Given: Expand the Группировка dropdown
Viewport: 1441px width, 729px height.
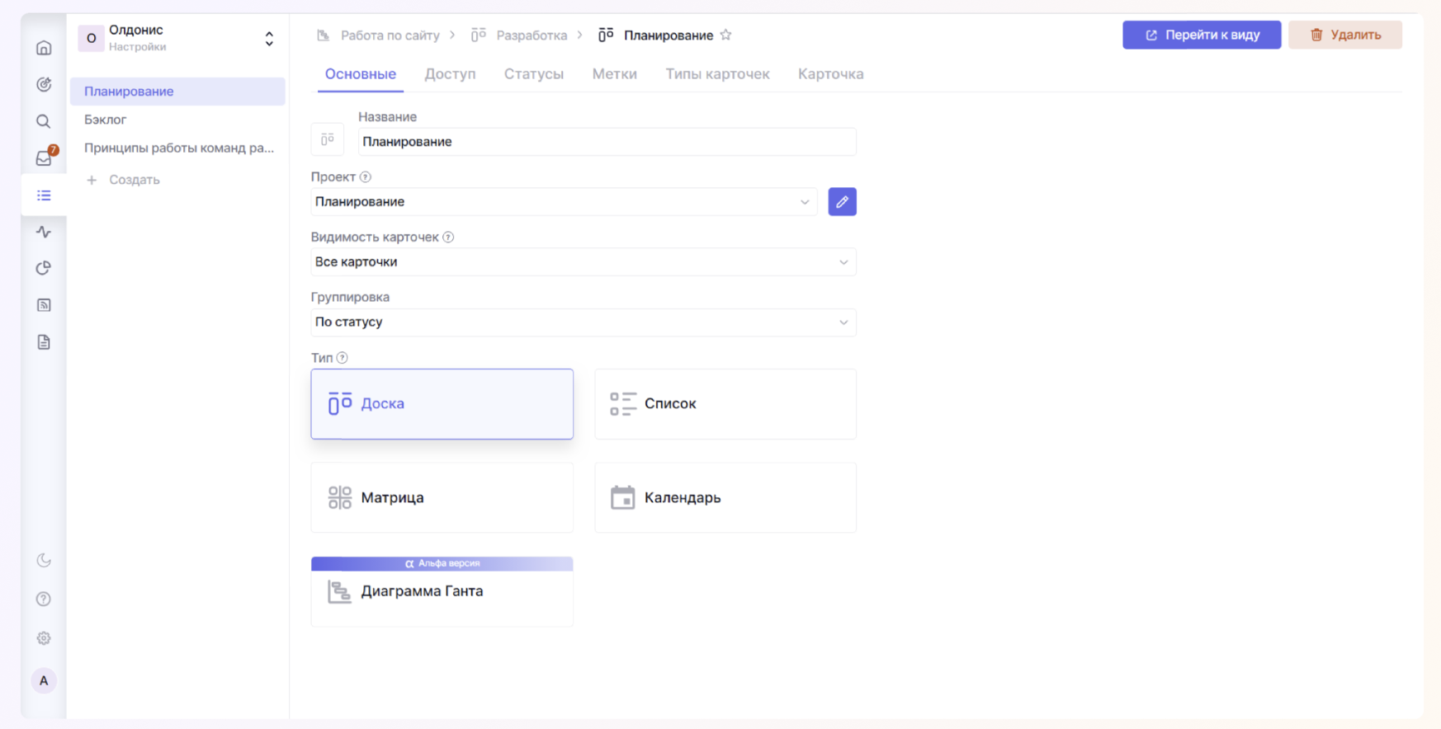Looking at the screenshot, I should tap(583, 322).
